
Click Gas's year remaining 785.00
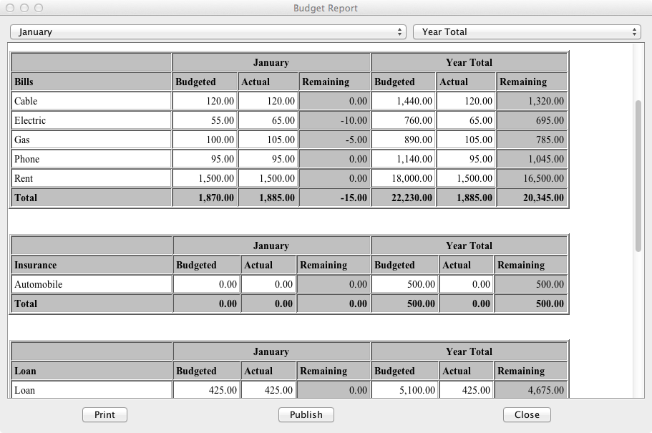coord(532,140)
